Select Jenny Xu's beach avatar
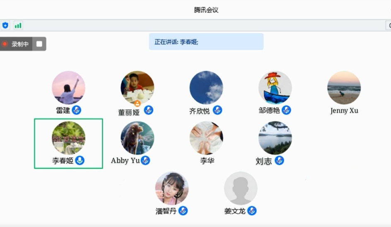391x227 pixels. coord(344,87)
